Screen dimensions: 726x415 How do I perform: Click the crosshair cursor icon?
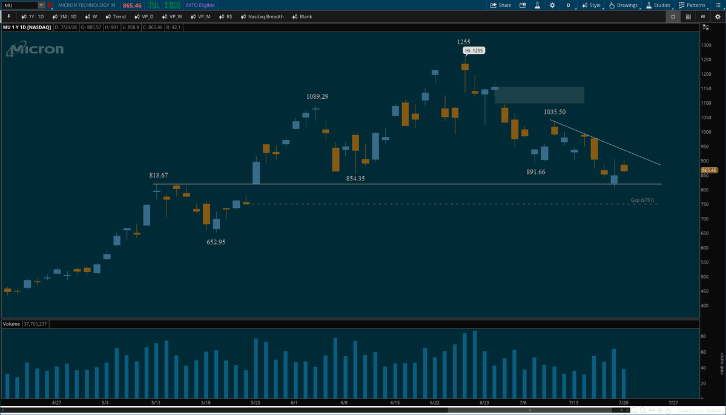click(660, 410)
